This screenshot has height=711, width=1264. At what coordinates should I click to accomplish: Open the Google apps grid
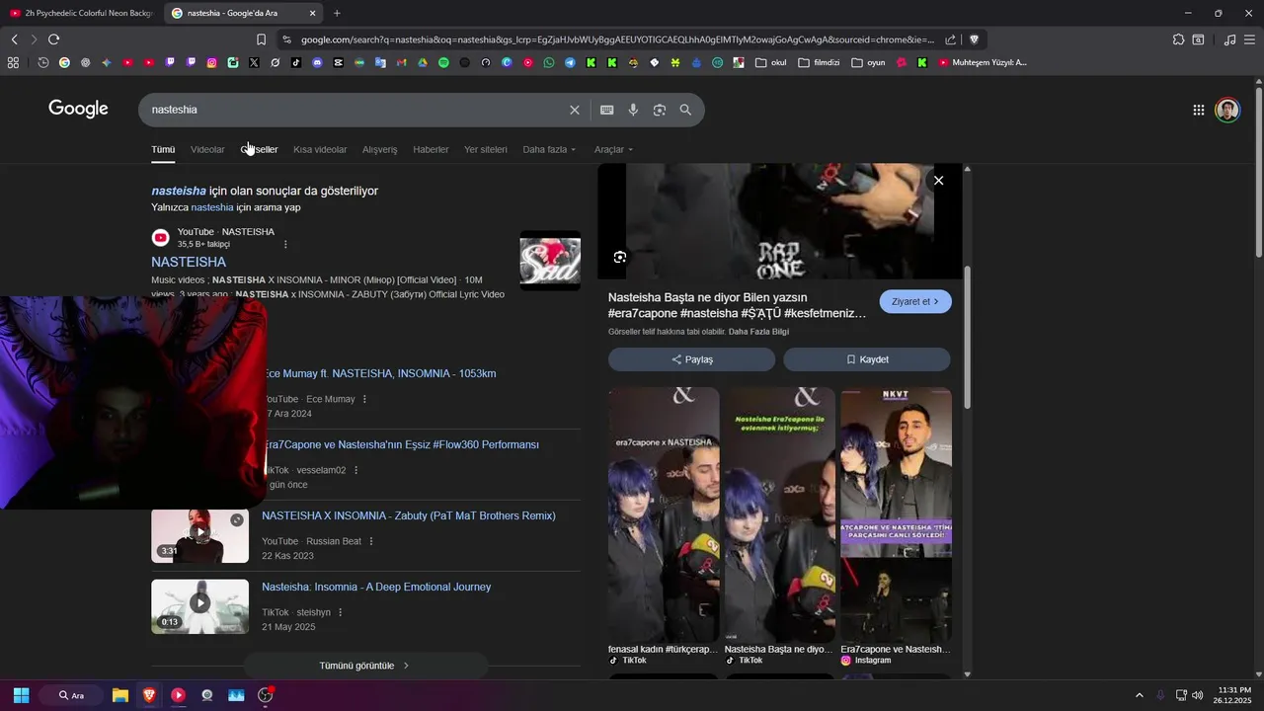pos(1198,110)
